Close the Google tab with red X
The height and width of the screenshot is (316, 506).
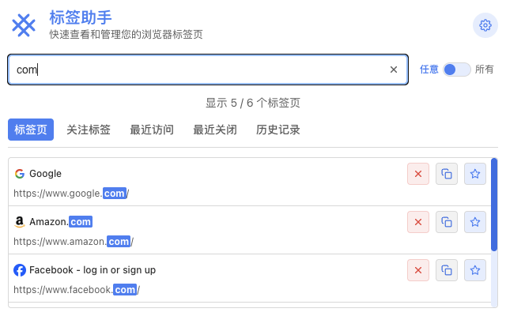point(418,174)
